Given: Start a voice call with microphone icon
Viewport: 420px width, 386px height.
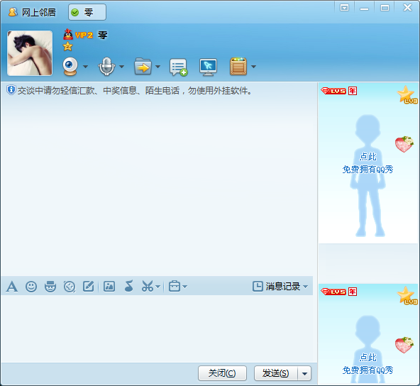Looking at the screenshot, I should [x=106, y=66].
